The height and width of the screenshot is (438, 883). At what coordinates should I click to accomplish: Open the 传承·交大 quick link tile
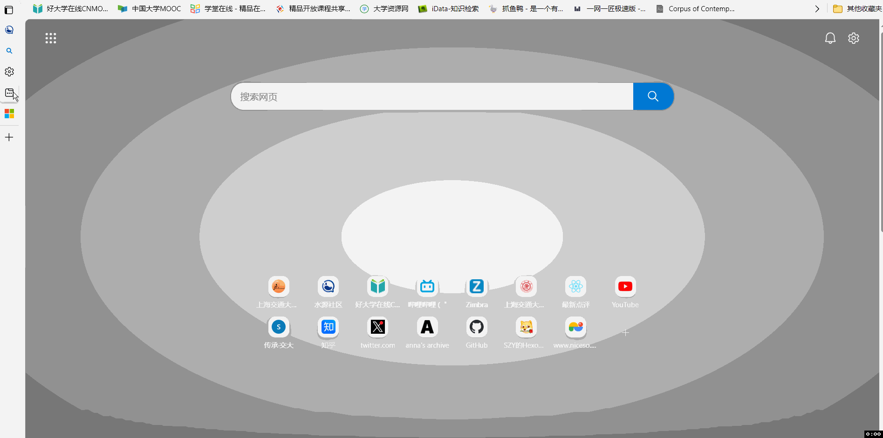coord(279,333)
